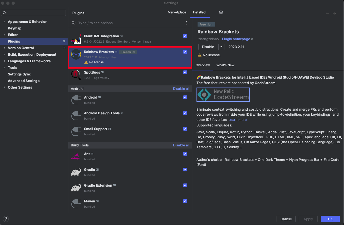This screenshot has height=225, width=344.
Task: Switch to the Installed tab
Action: 199,12
